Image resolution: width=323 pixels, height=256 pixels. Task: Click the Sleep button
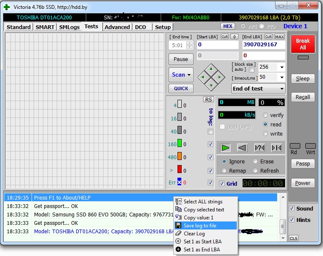[x=303, y=79]
